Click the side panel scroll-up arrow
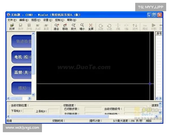Image resolution: width=169 pixels, height=135 pixels. [x=34, y=33]
